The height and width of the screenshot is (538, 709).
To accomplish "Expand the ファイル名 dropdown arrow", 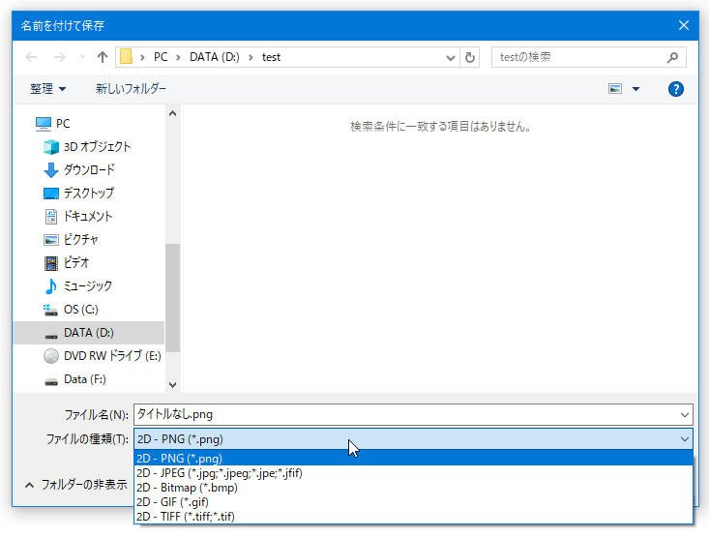I will (x=685, y=414).
